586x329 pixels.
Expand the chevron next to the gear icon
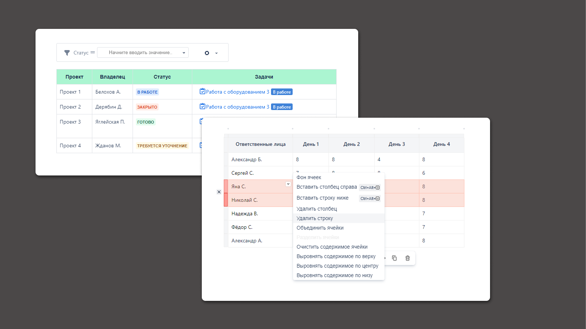(216, 53)
